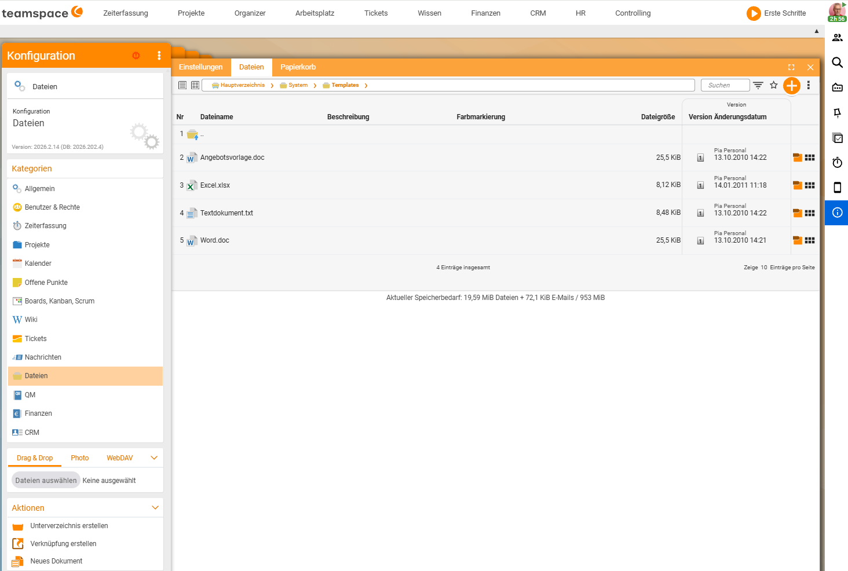848x571 pixels.
Task: Select the Photo upload tab
Action: point(80,458)
